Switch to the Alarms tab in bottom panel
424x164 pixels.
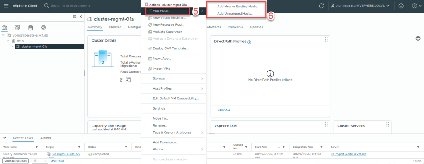(x=46, y=138)
